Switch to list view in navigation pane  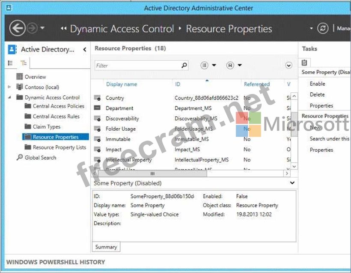[x=10, y=63]
